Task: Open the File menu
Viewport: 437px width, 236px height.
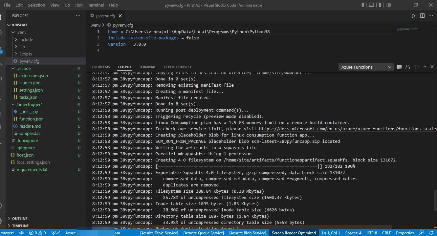Action: click(7, 5)
